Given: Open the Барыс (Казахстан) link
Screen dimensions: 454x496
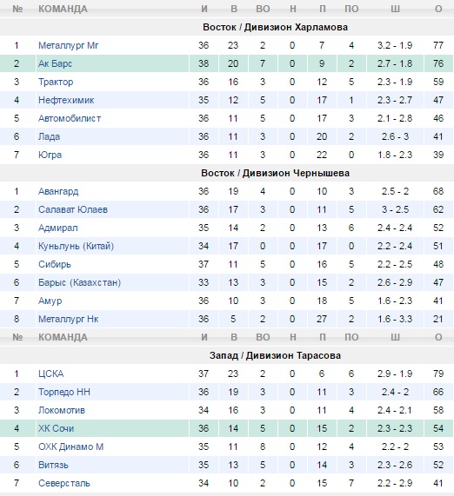Looking at the screenshot, I should tap(79, 282).
